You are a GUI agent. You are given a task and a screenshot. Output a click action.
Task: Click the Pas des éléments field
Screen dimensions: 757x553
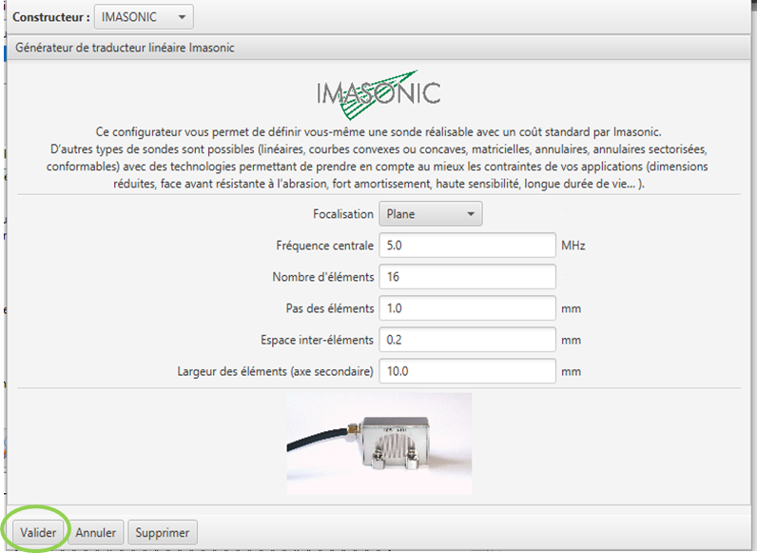click(x=467, y=308)
